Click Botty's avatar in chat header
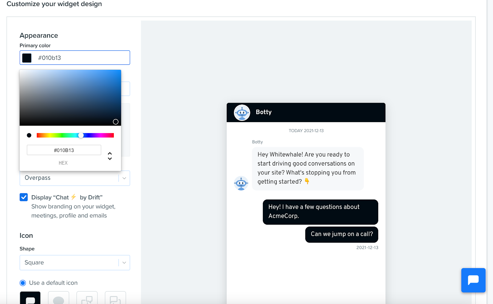 (x=242, y=112)
